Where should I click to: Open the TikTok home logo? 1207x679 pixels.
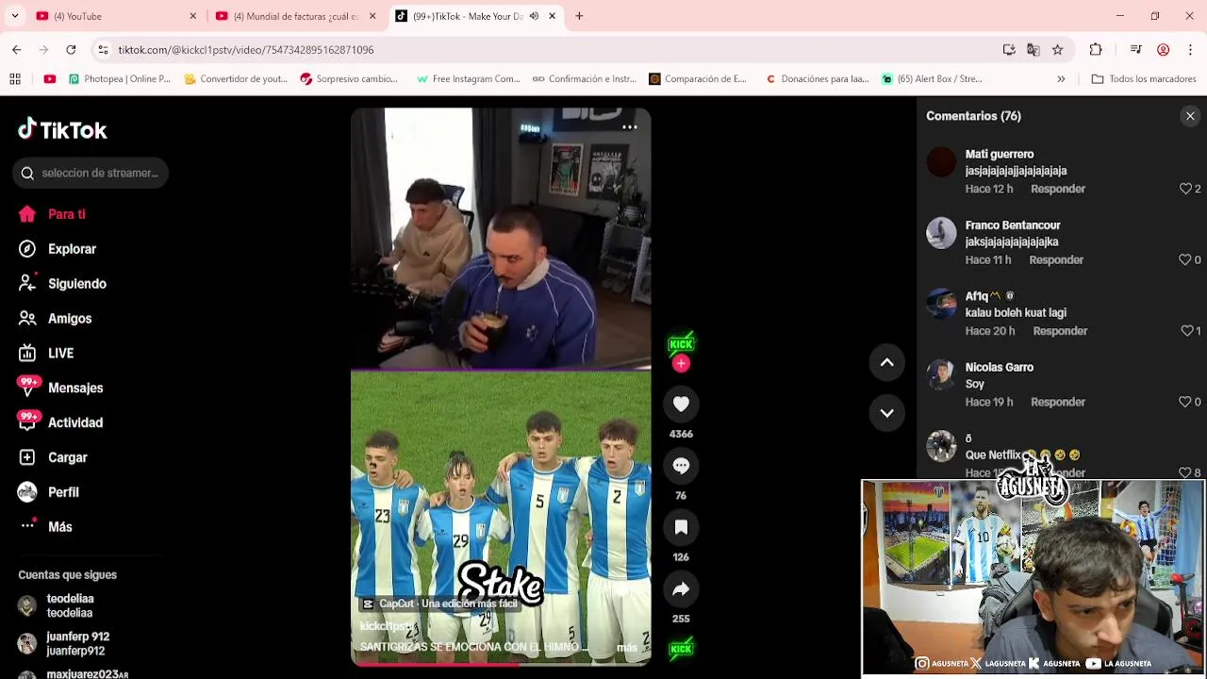coord(62,129)
